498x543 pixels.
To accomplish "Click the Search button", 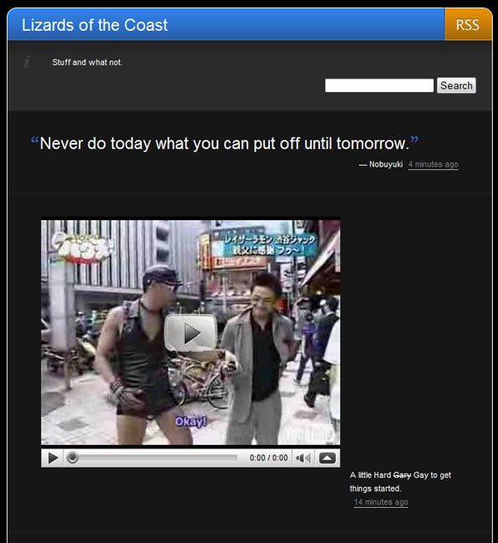I will (456, 85).
